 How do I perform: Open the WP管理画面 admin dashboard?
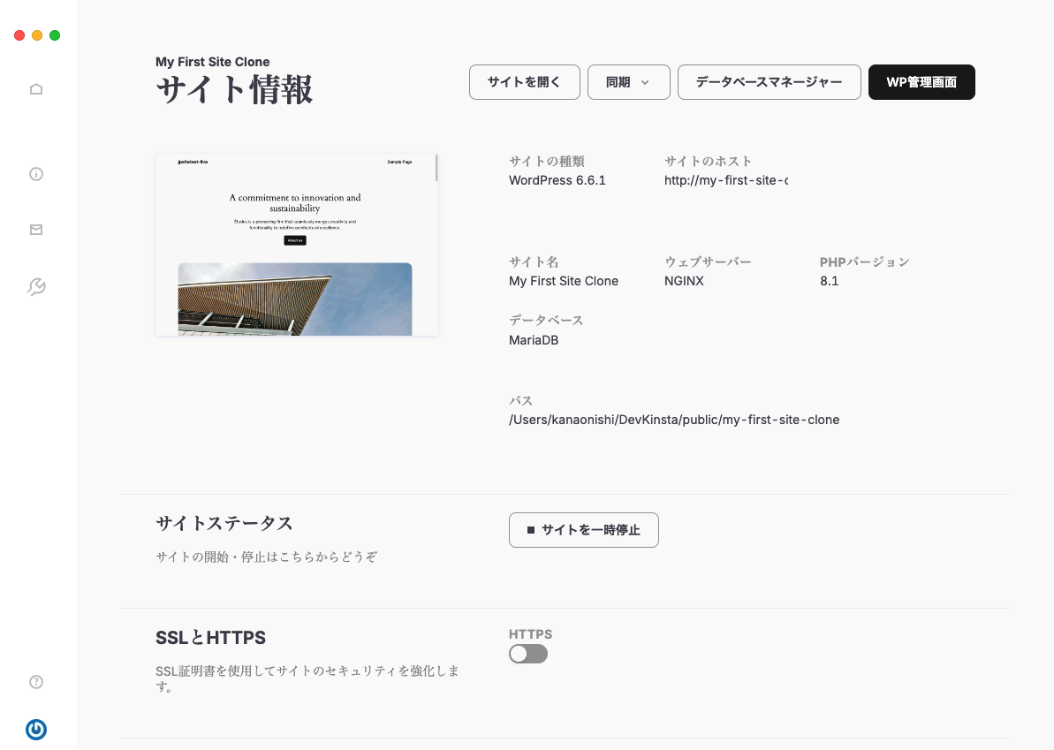coord(921,82)
